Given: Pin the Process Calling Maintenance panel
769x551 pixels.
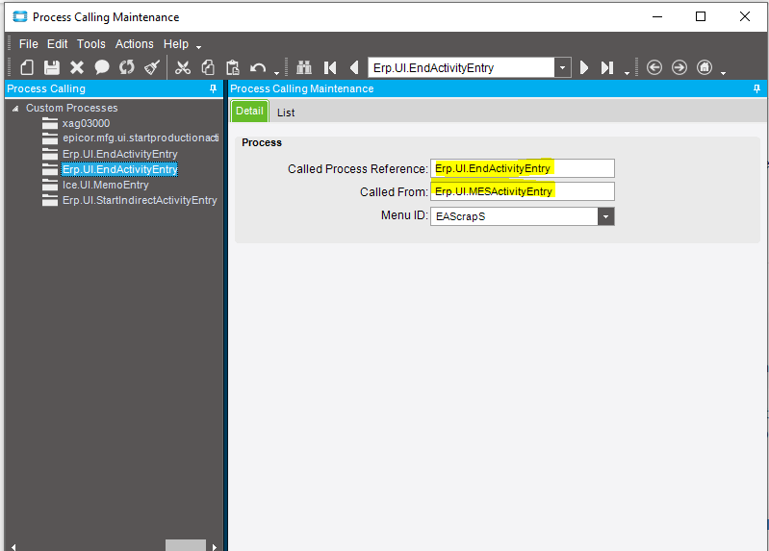Looking at the screenshot, I should [x=756, y=88].
